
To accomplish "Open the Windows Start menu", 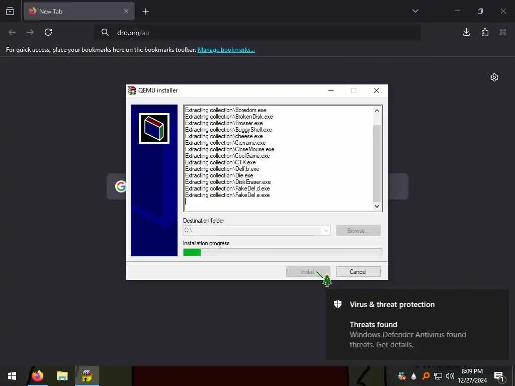I will pyautogui.click(x=12, y=376).
